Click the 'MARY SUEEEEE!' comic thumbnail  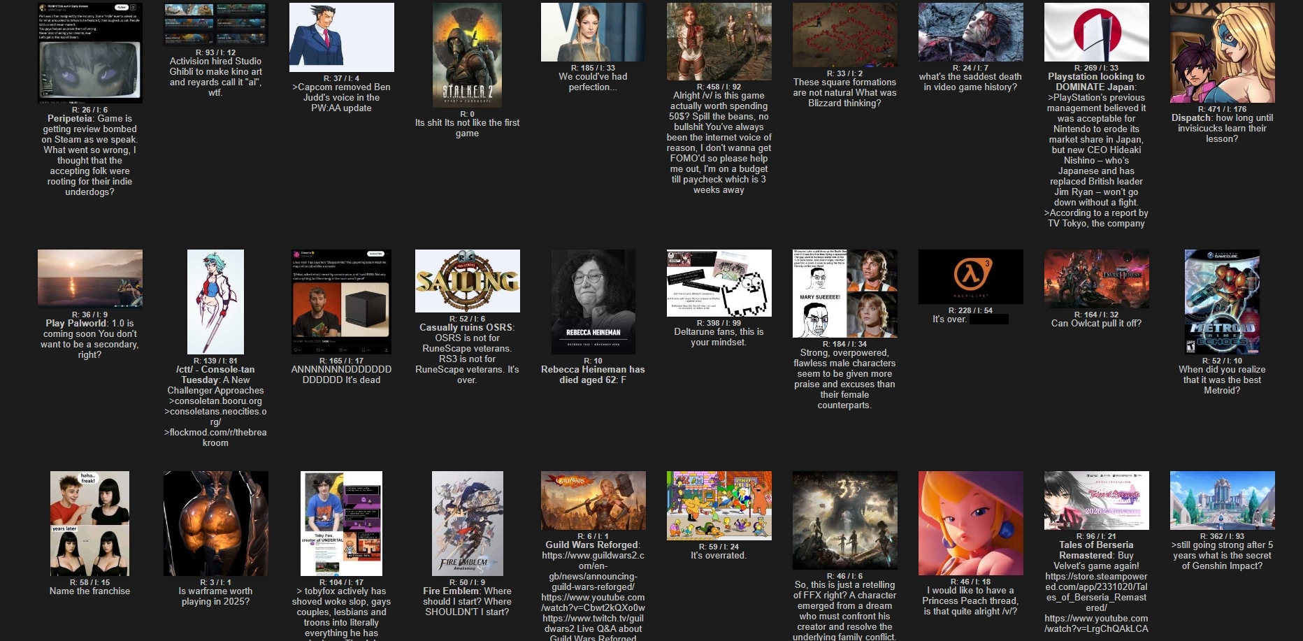[x=845, y=294]
